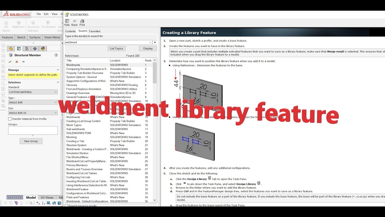Select the Weldment tool icon

(18, 23)
